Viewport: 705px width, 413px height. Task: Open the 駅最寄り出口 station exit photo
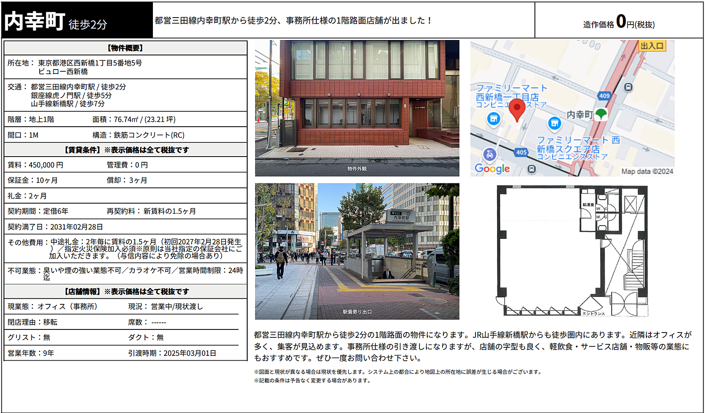[x=357, y=251]
